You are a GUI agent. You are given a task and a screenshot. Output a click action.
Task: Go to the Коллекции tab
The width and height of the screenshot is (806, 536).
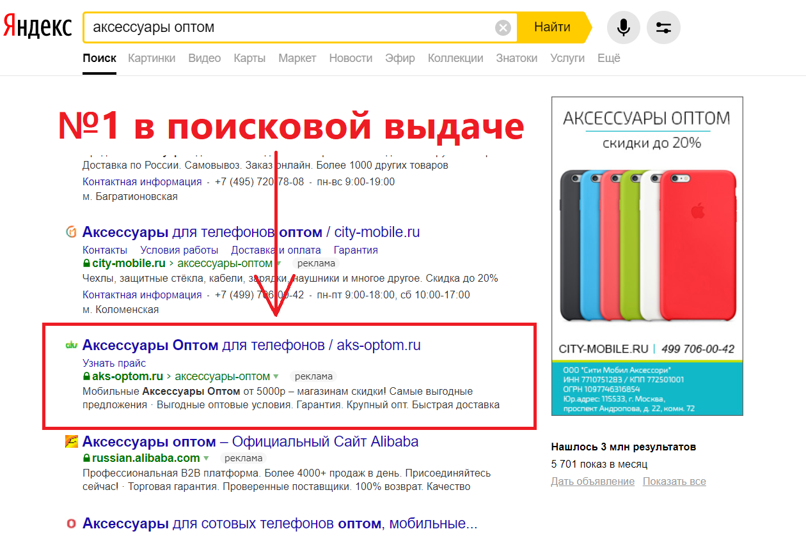(x=455, y=58)
